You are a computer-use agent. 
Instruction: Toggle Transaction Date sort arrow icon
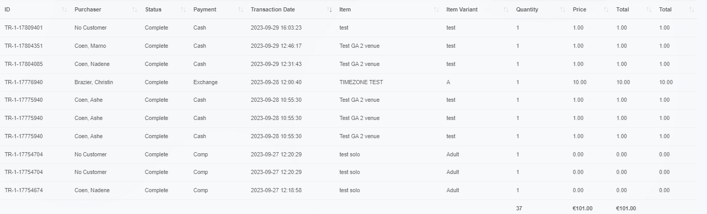pos(330,10)
